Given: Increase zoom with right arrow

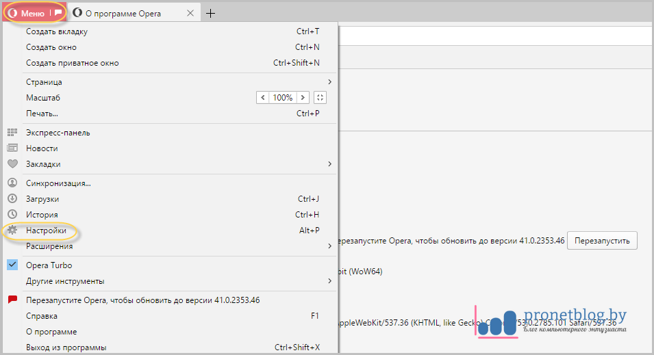Looking at the screenshot, I should click(303, 98).
